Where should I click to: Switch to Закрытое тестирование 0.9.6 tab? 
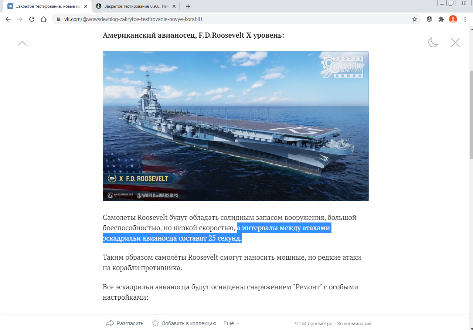pos(135,6)
